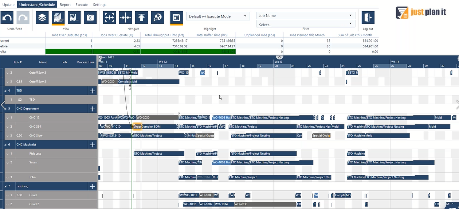The image size is (459, 209).
Task: Expand the John row chevron
Action: [x=7, y=177]
